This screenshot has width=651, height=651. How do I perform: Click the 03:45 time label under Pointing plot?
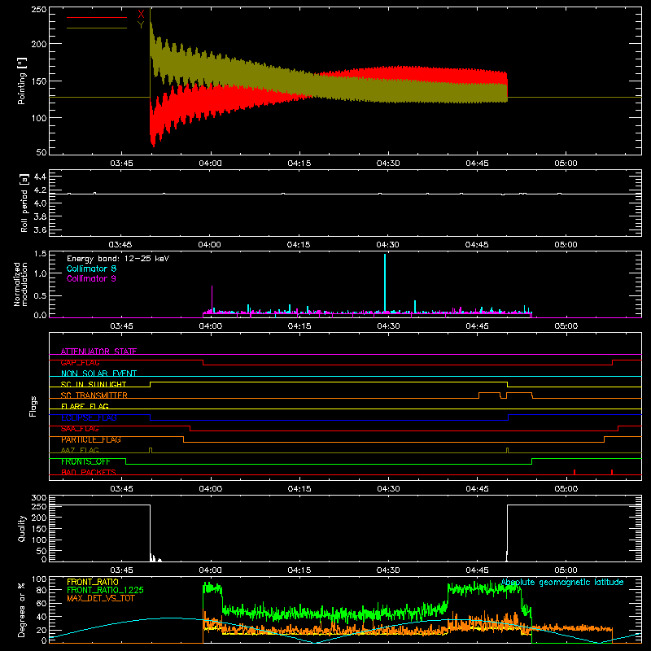(x=121, y=164)
